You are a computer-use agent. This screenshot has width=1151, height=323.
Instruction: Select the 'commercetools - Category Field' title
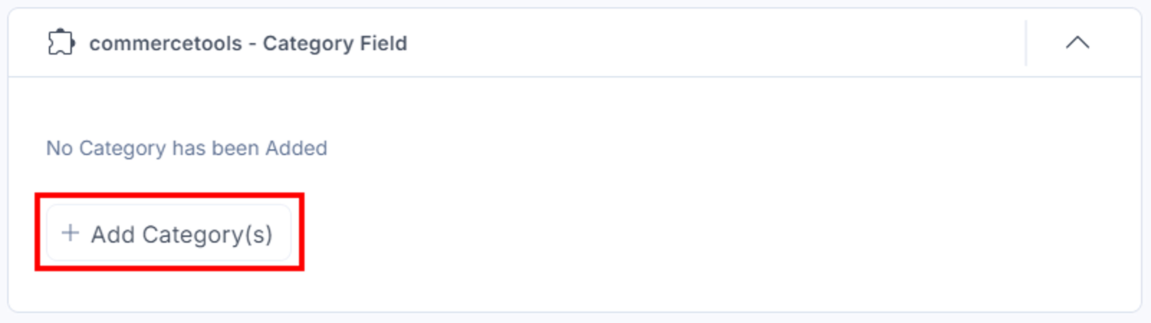point(248,44)
